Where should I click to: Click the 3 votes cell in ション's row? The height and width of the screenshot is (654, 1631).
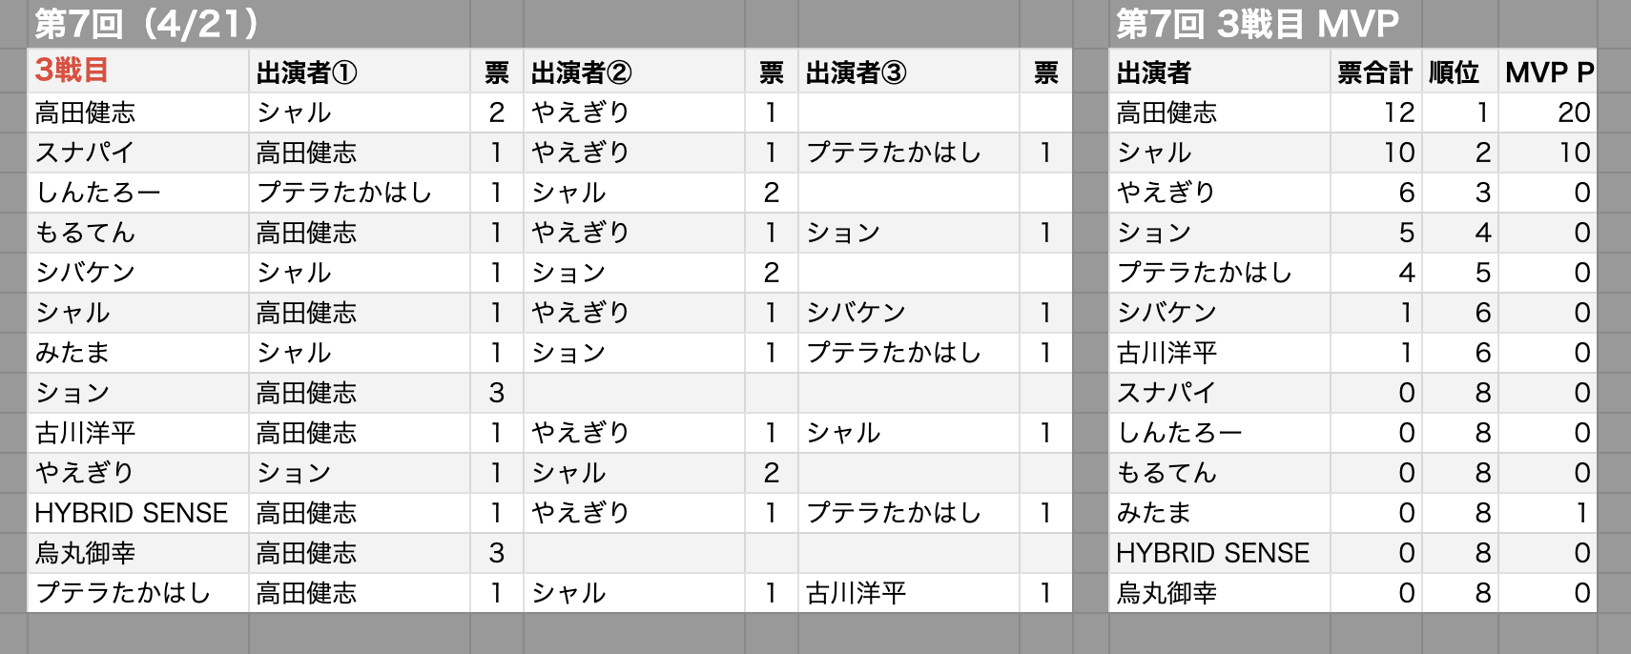pyautogui.click(x=497, y=393)
